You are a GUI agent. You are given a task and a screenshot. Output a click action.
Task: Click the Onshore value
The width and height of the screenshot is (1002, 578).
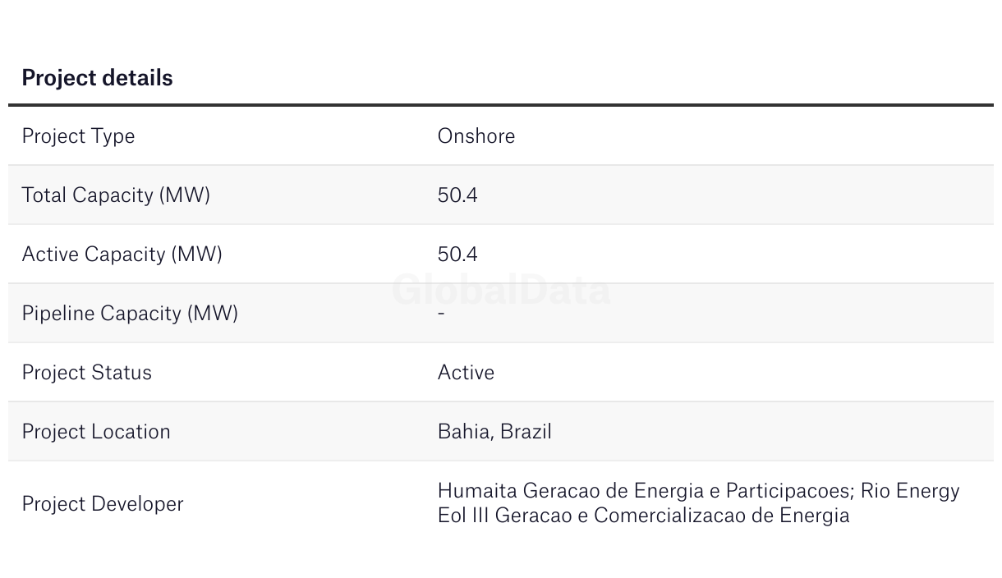tap(476, 136)
